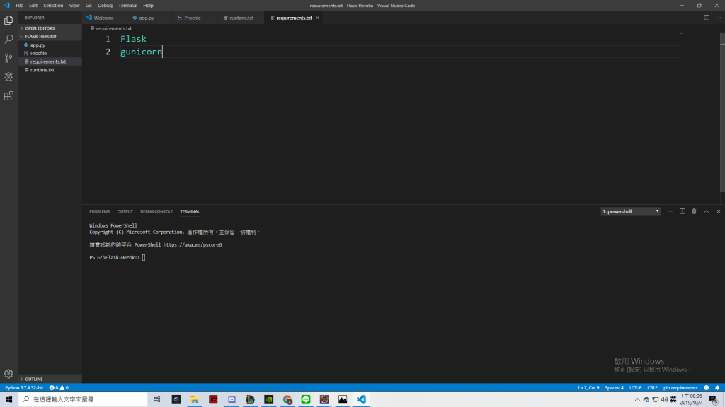Switch to the runtime.txt editor tab
The height and width of the screenshot is (407, 725).
(x=241, y=18)
